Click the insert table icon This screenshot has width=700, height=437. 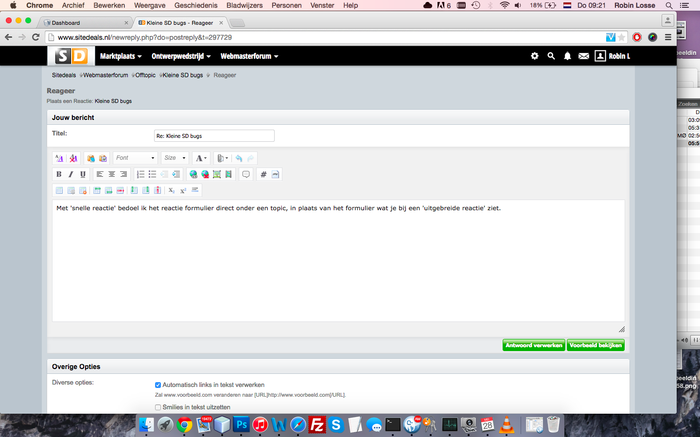pos(59,190)
